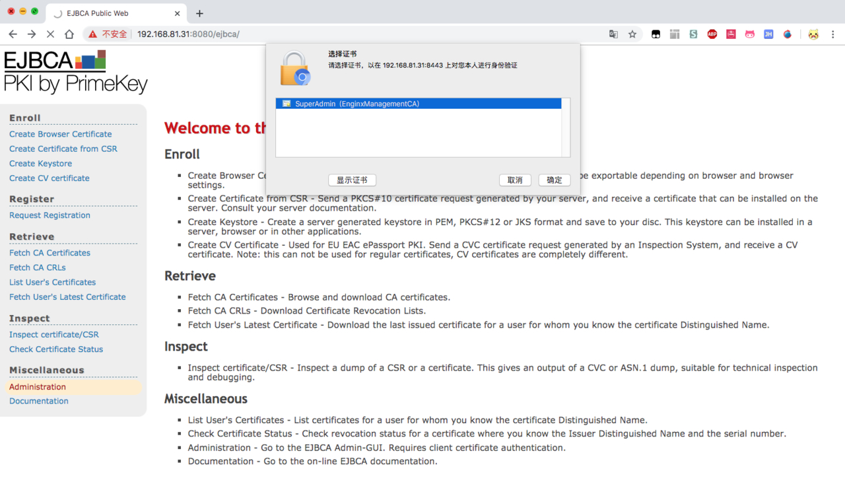Open the red square extension icon
This screenshot has width=845, height=492.
coord(731,34)
